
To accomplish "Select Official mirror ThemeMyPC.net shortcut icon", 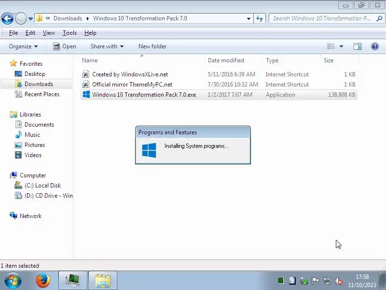I will point(86,85).
